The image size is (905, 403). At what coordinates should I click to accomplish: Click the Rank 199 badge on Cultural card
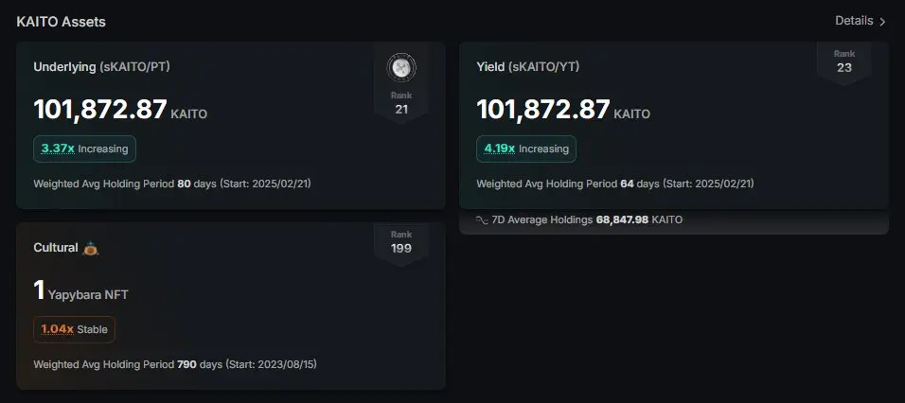click(401, 242)
